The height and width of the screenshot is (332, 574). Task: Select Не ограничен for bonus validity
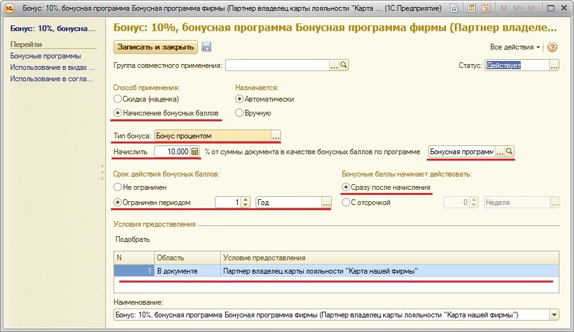coord(117,187)
